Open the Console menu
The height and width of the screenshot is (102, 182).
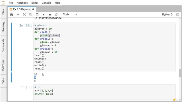tap(46, 3)
